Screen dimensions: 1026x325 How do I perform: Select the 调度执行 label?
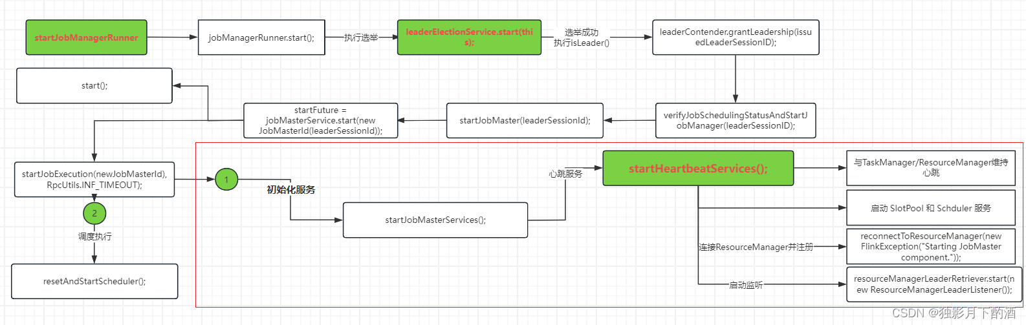point(95,236)
